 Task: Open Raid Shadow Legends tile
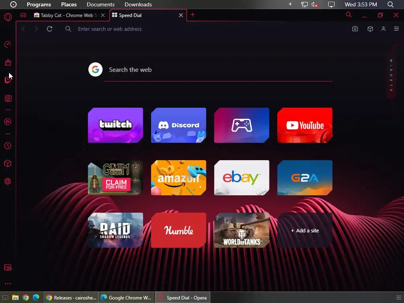(x=116, y=230)
